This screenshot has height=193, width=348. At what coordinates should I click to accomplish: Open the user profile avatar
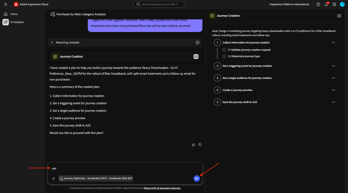342,4
